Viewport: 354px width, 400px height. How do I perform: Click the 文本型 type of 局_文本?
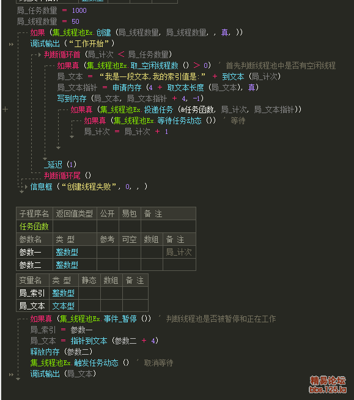pyautogui.click(x=63, y=306)
